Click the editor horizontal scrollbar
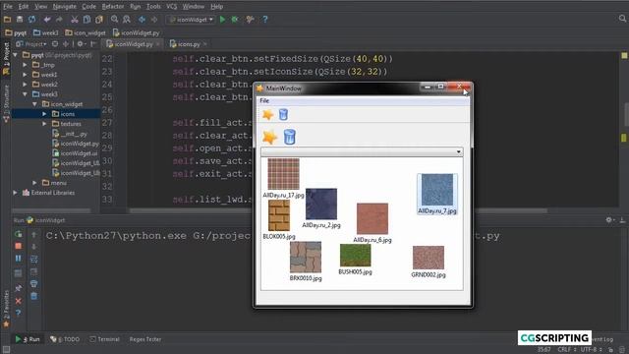The image size is (629, 354). 337,210
